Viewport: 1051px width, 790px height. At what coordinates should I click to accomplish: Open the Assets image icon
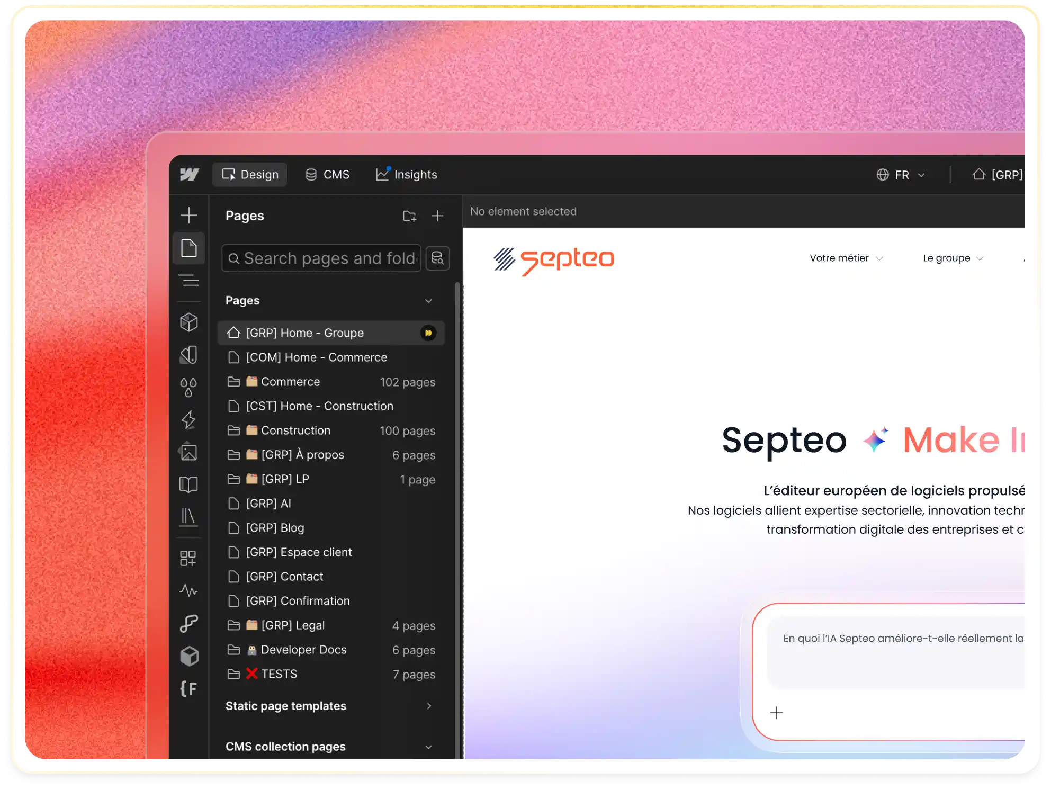pos(189,452)
